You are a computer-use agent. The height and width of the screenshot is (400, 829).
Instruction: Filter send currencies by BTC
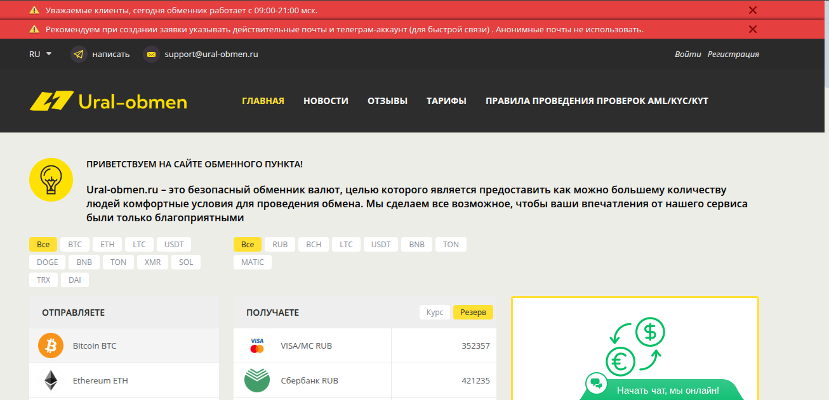pos(75,245)
